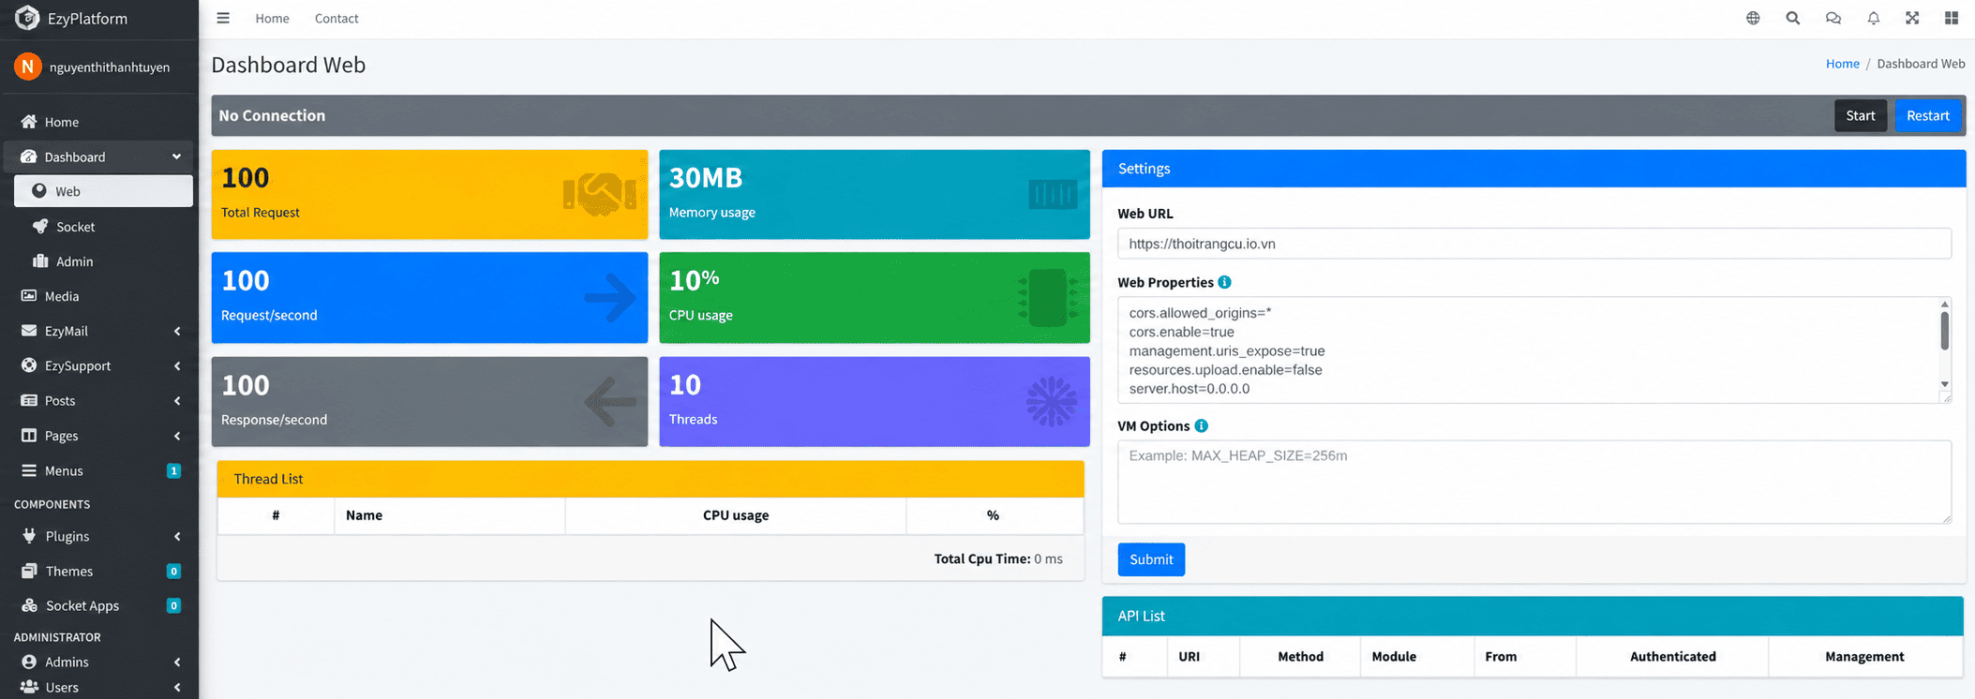The width and height of the screenshot is (1975, 699).
Task: Follow the Home breadcrumb link
Action: pyautogui.click(x=1842, y=64)
